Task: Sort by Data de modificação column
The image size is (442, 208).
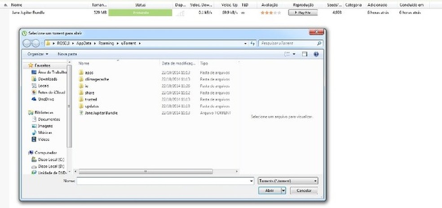Action: click(178, 64)
